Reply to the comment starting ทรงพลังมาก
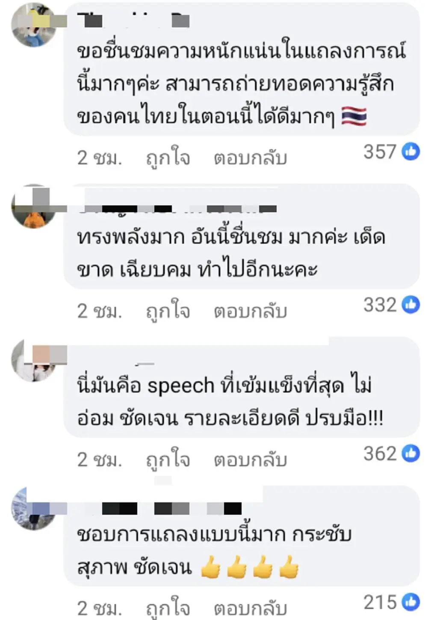This screenshot has width=431, height=620. pyautogui.click(x=250, y=311)
